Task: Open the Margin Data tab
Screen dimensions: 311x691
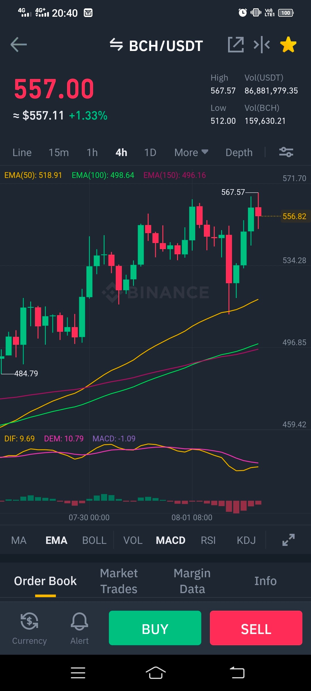Action: (192, 581)
